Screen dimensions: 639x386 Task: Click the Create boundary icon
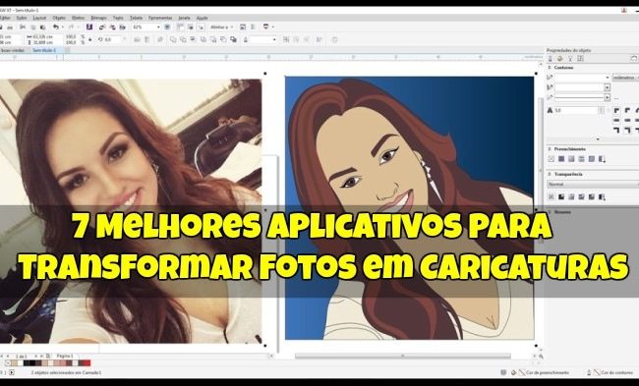(x=234, y=39)
